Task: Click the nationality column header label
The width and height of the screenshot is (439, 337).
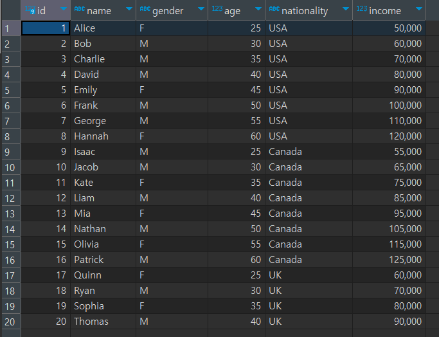Action: pyautogui.click(x=305, y=11)
